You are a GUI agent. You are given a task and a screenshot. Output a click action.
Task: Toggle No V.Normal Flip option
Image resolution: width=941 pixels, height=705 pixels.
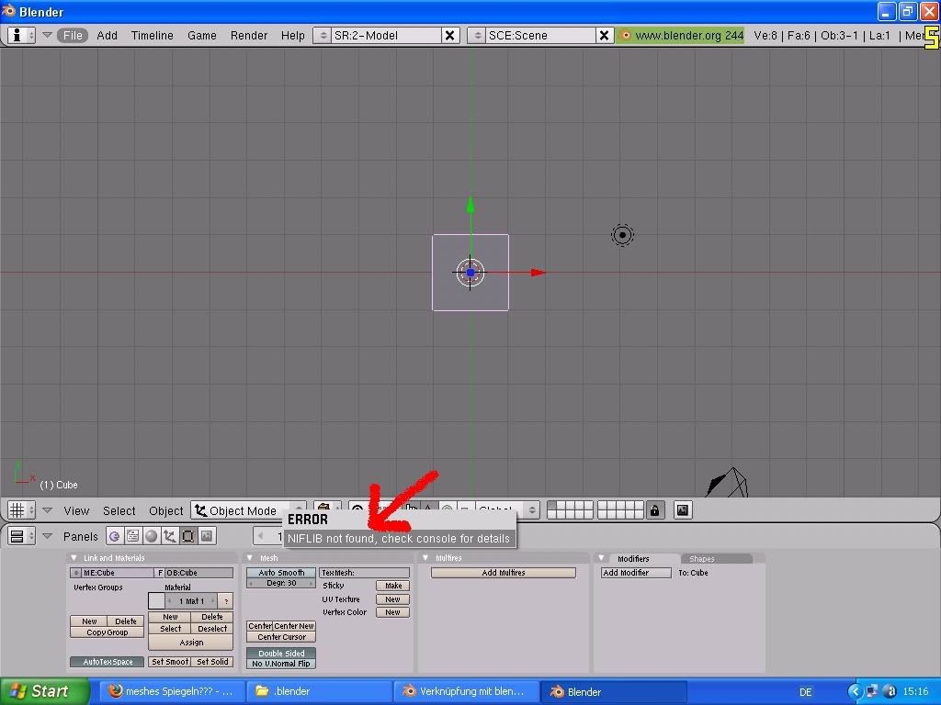tap(281, 664)
